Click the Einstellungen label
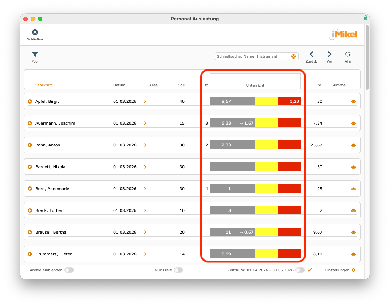The image size is (390, 306). (x=337, y=270)
